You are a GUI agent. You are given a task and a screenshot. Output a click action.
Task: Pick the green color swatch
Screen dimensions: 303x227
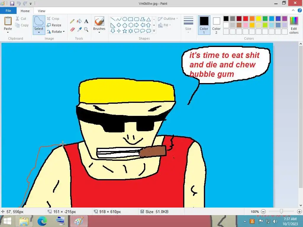pyautogui.click(x=265, y=19)
